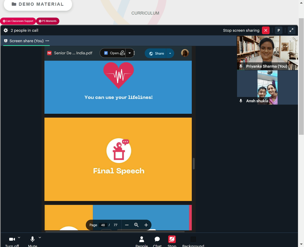The height and width of the screenshot is (247, 304).
Task: Open the Demo Material folder button
Action: tap(38, 4)
